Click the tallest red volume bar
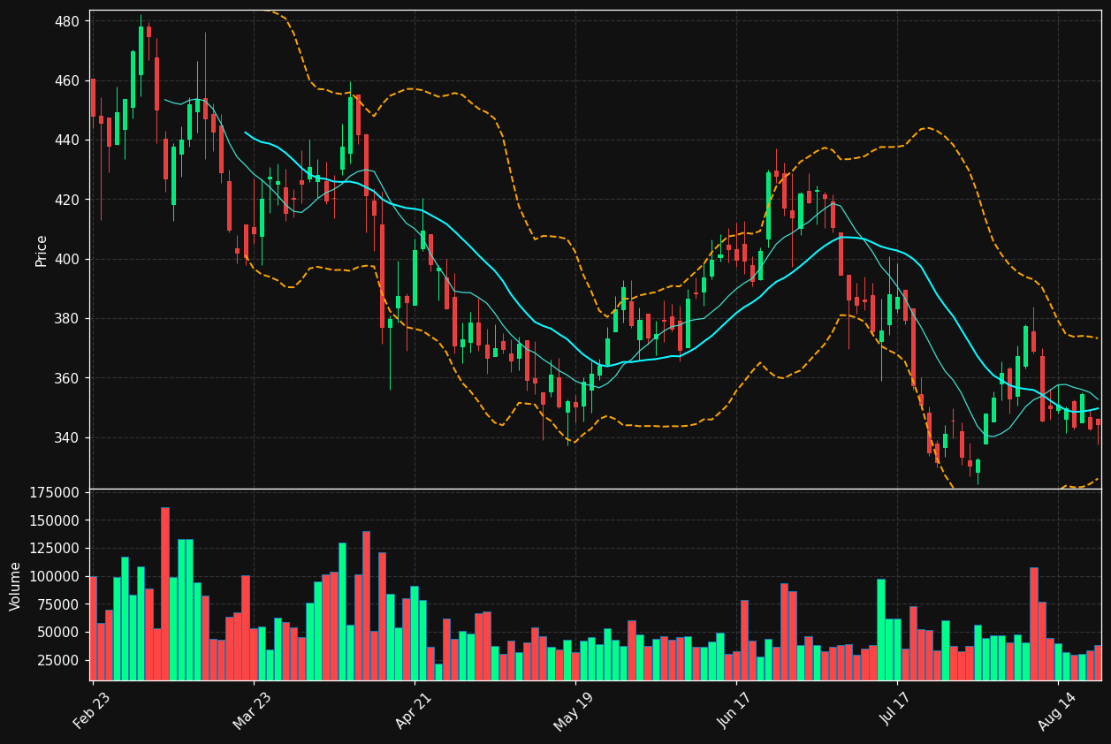Screen dimensions: 1111x744 pos(165,594)
